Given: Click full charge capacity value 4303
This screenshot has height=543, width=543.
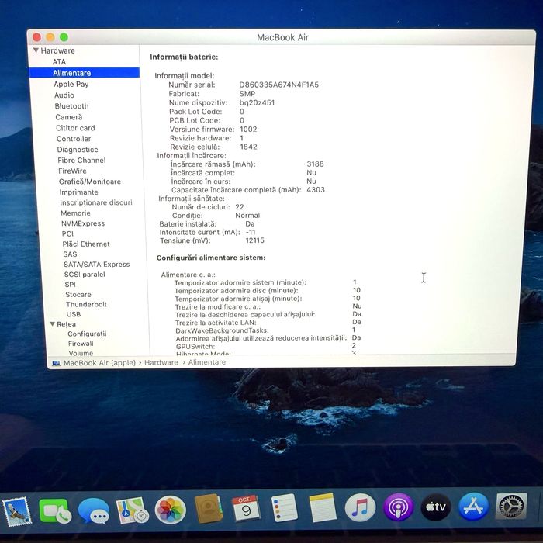Looking at the screenshot, I should [316, 190].
